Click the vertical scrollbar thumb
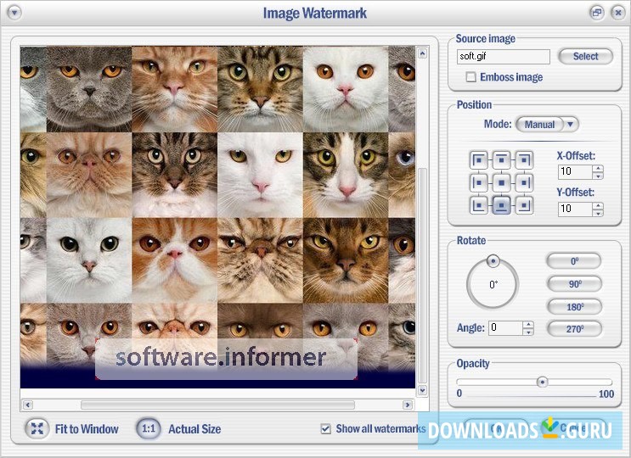This screenshot has width=631, height=458. pos(422,275)
